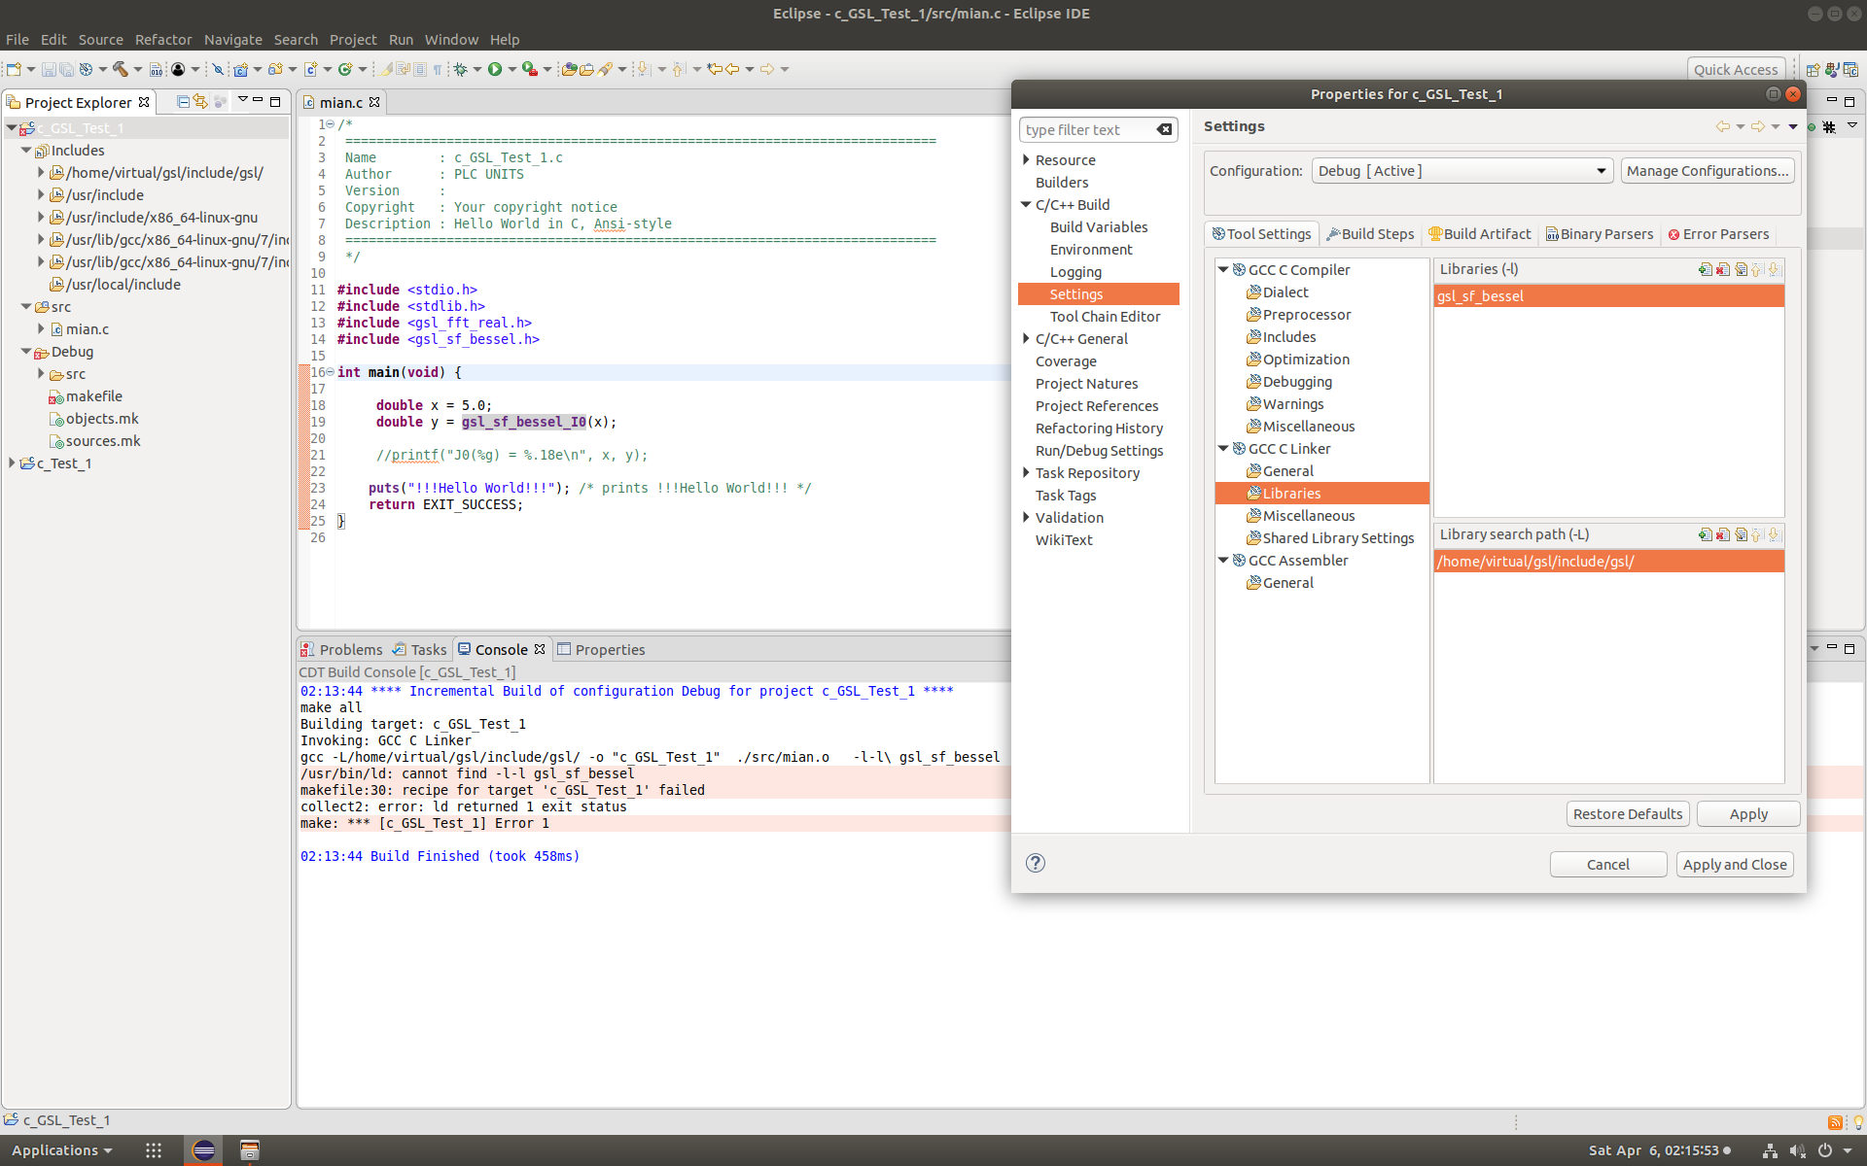The image size is (1867, 1166).
Task: Click the Search flashlight toolbar icon
Action: pyautogui.click(x=605, y=69)
